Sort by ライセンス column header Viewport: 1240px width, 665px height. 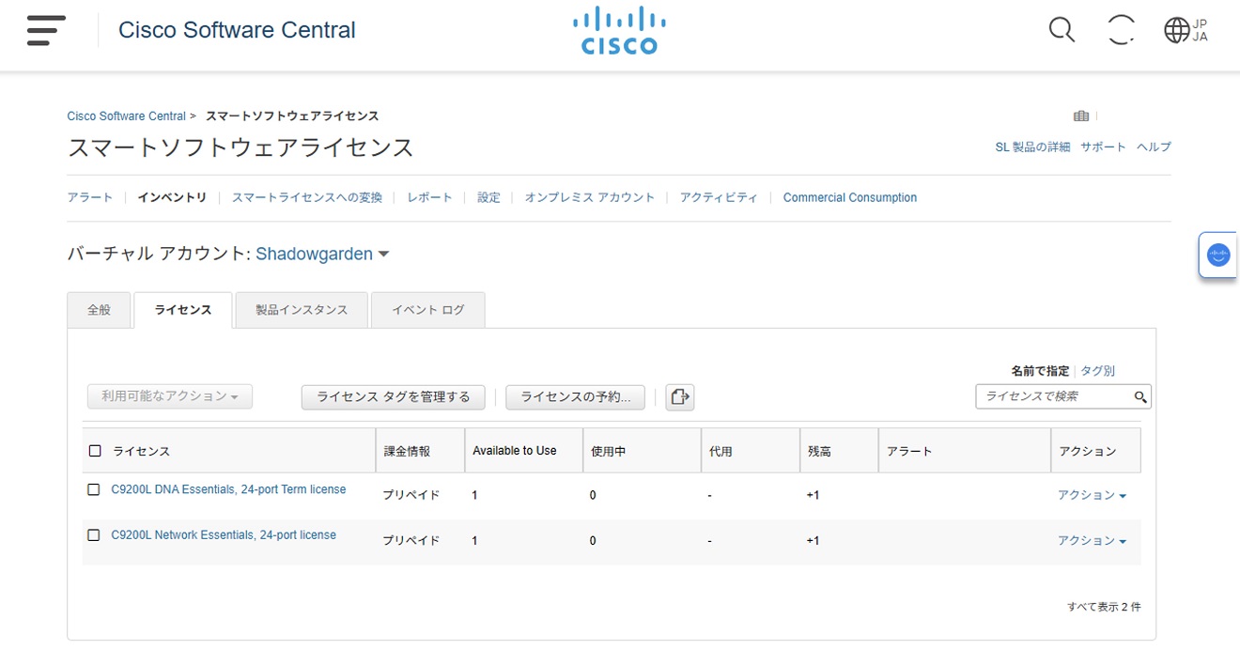tap(142, 451)
